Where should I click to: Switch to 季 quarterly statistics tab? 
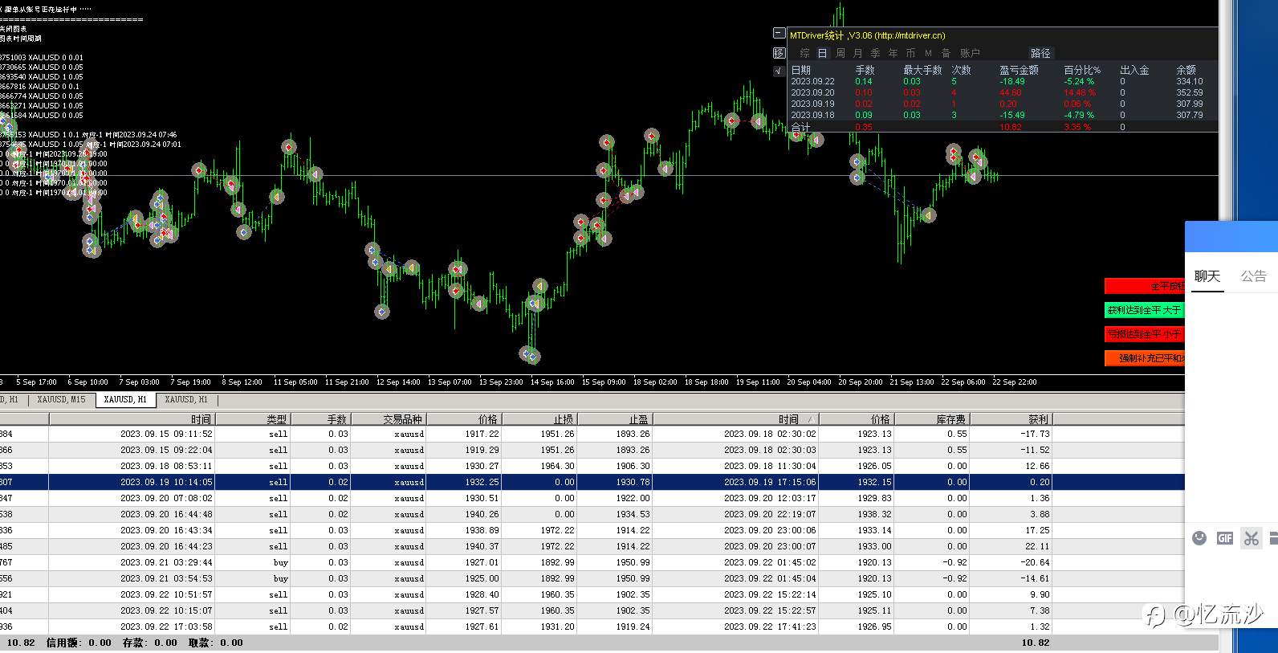coord(876,53)
